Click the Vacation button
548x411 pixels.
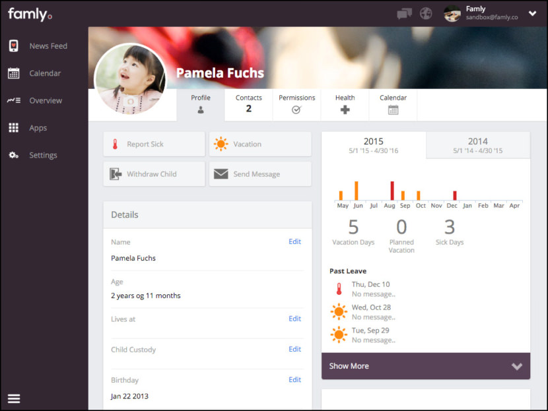click(x=260, y=144)
